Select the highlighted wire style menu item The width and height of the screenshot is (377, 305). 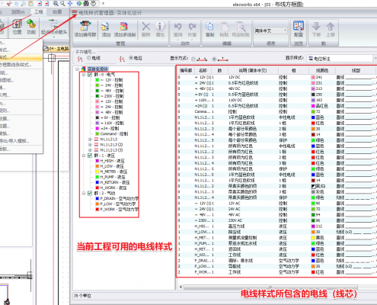(21, 58)
